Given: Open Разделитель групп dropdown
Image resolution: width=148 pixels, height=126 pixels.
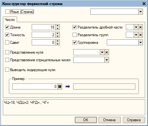Looking at the screenshot, I should click(x=136, y=35).
